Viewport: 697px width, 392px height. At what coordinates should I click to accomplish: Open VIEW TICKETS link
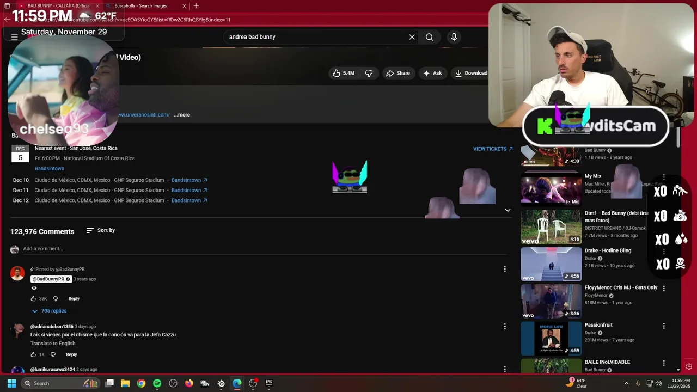click(x=493, y=149)
